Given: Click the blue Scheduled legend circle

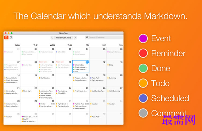Looking at the screenshot, I should tap(143, 98).
